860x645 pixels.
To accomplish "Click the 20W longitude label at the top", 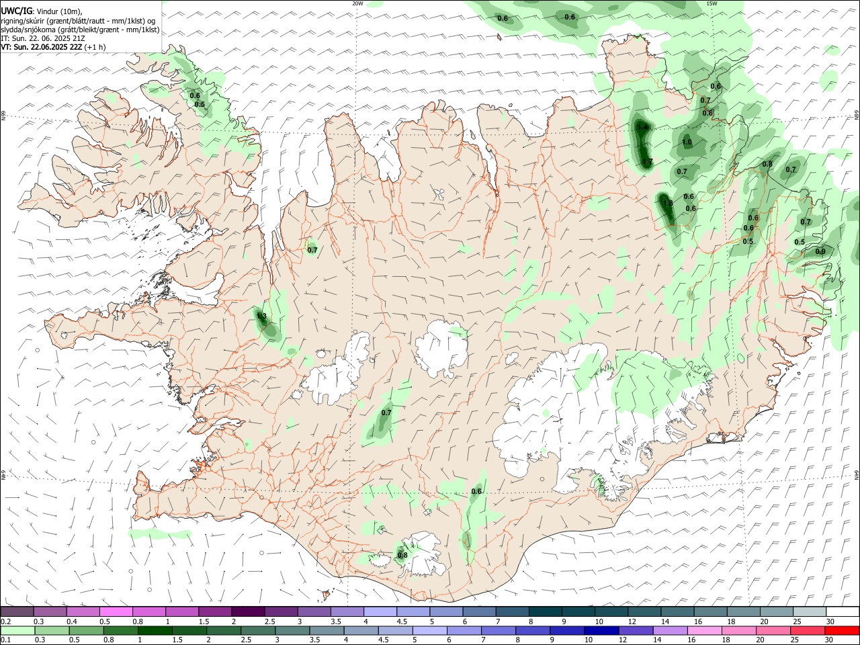I will point(357,3).
